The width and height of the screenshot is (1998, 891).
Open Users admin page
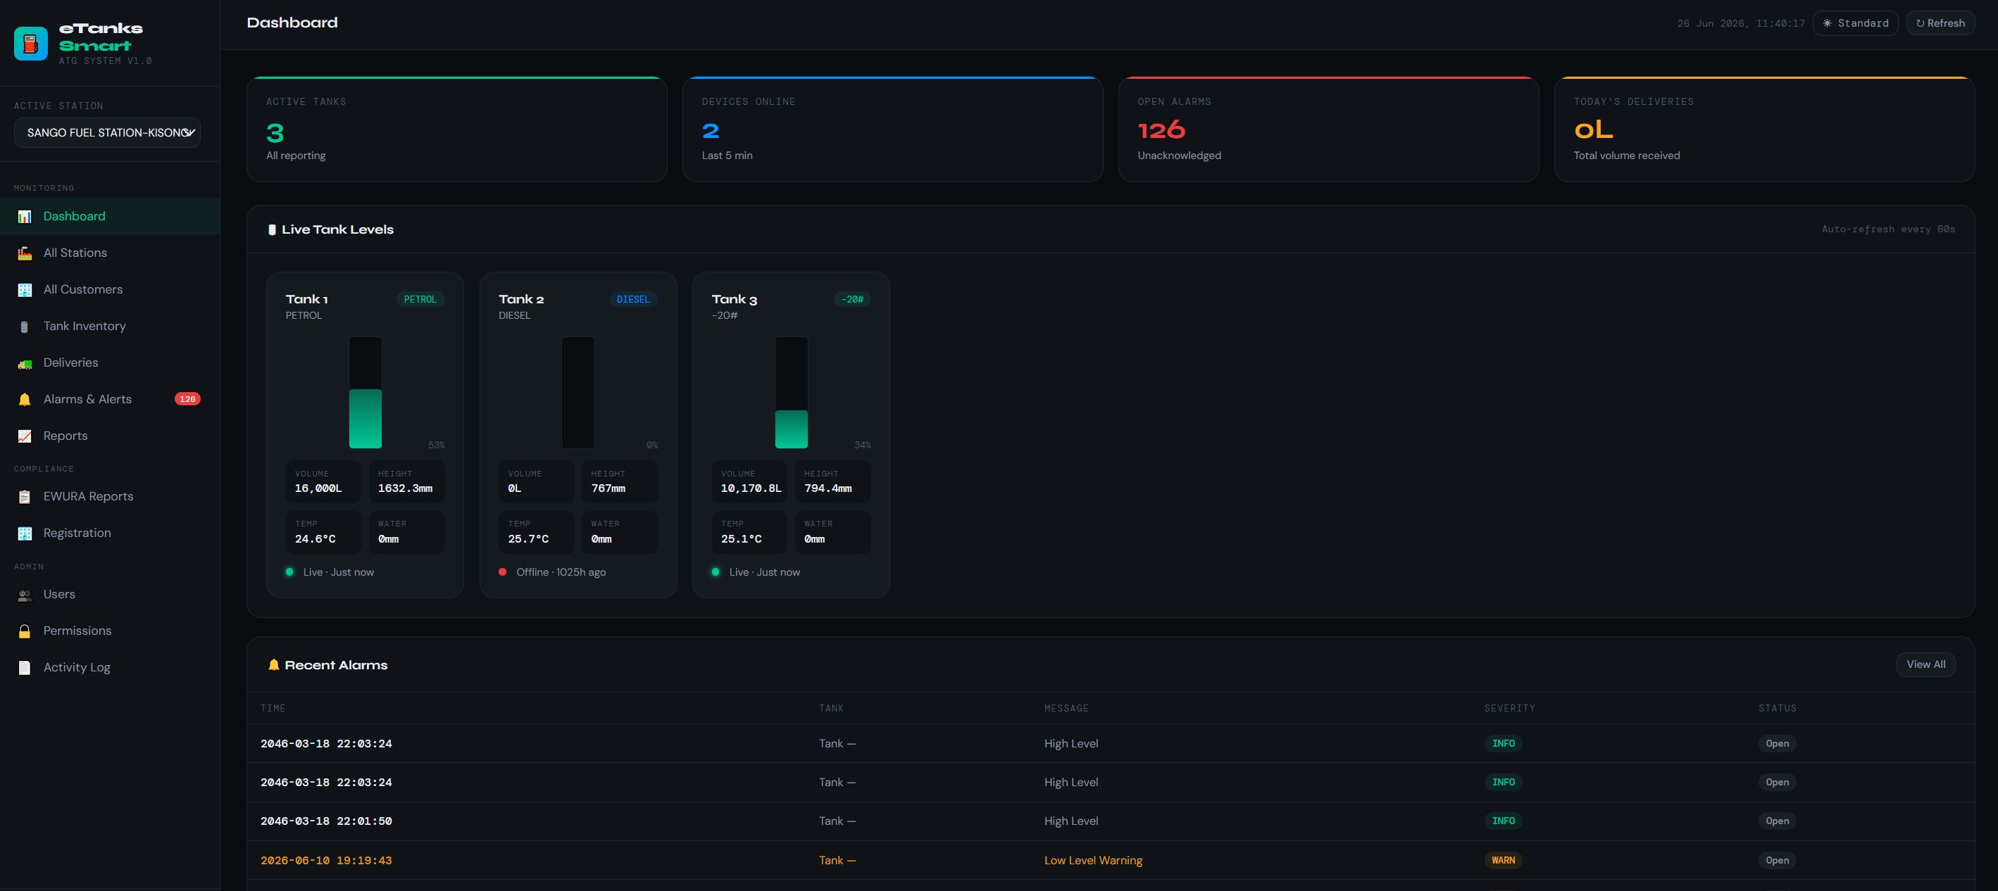110,594
